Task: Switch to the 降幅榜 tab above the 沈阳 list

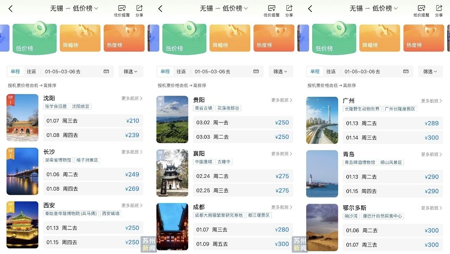Action: coord(80,38)
